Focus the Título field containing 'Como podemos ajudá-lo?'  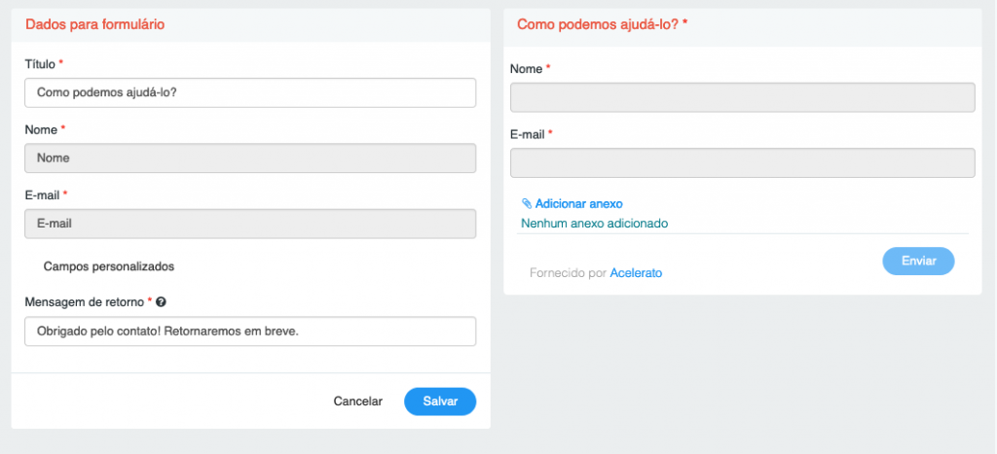pos(250,92)
